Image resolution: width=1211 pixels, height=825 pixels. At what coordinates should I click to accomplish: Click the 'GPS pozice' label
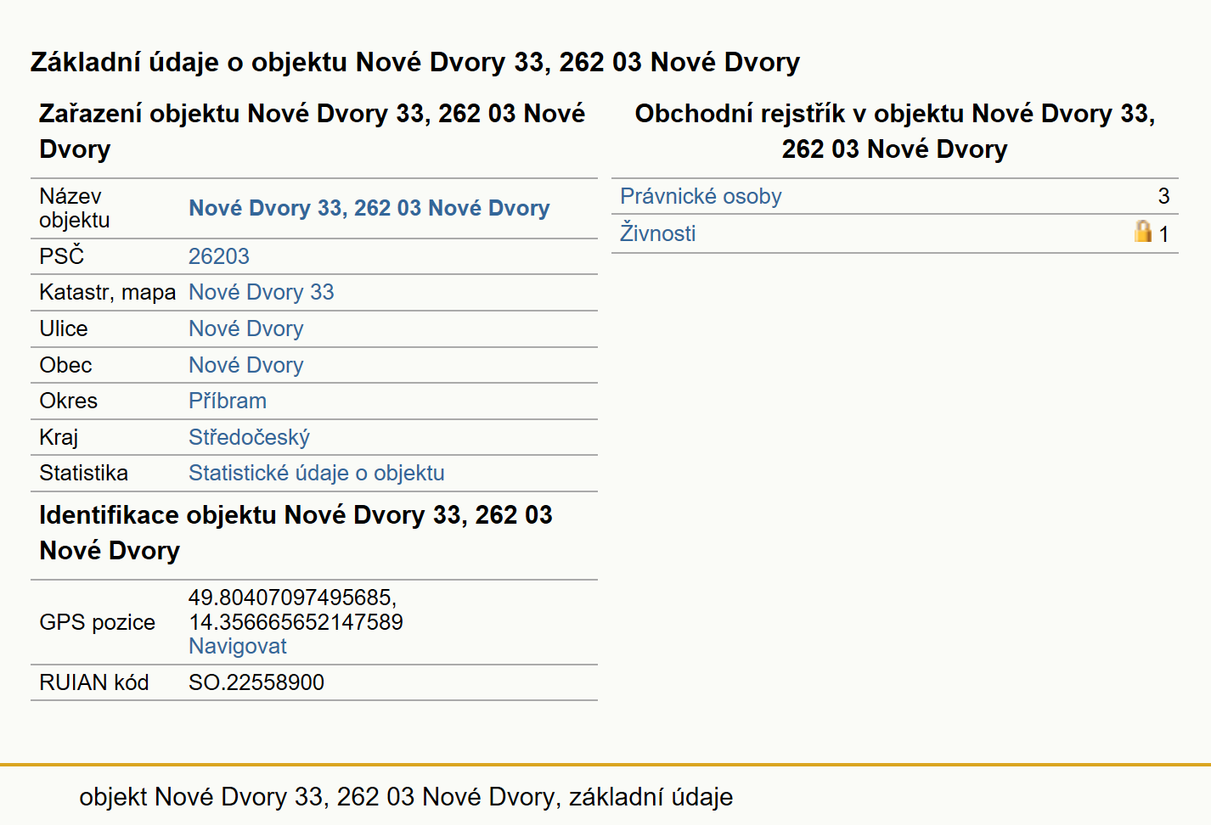pos(98,622)
